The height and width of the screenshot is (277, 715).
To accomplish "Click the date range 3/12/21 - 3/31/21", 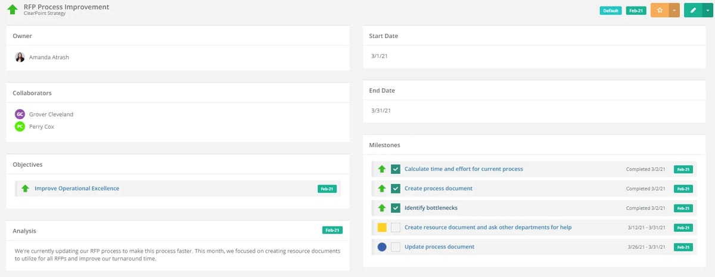I will click(x=647, y=228).
